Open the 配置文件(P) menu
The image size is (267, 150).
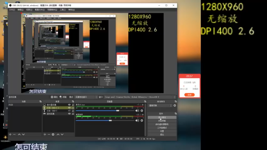40,10
